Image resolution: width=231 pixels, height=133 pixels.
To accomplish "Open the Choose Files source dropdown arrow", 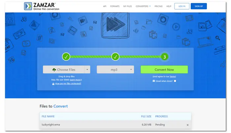I will click(x=87, y=70).
